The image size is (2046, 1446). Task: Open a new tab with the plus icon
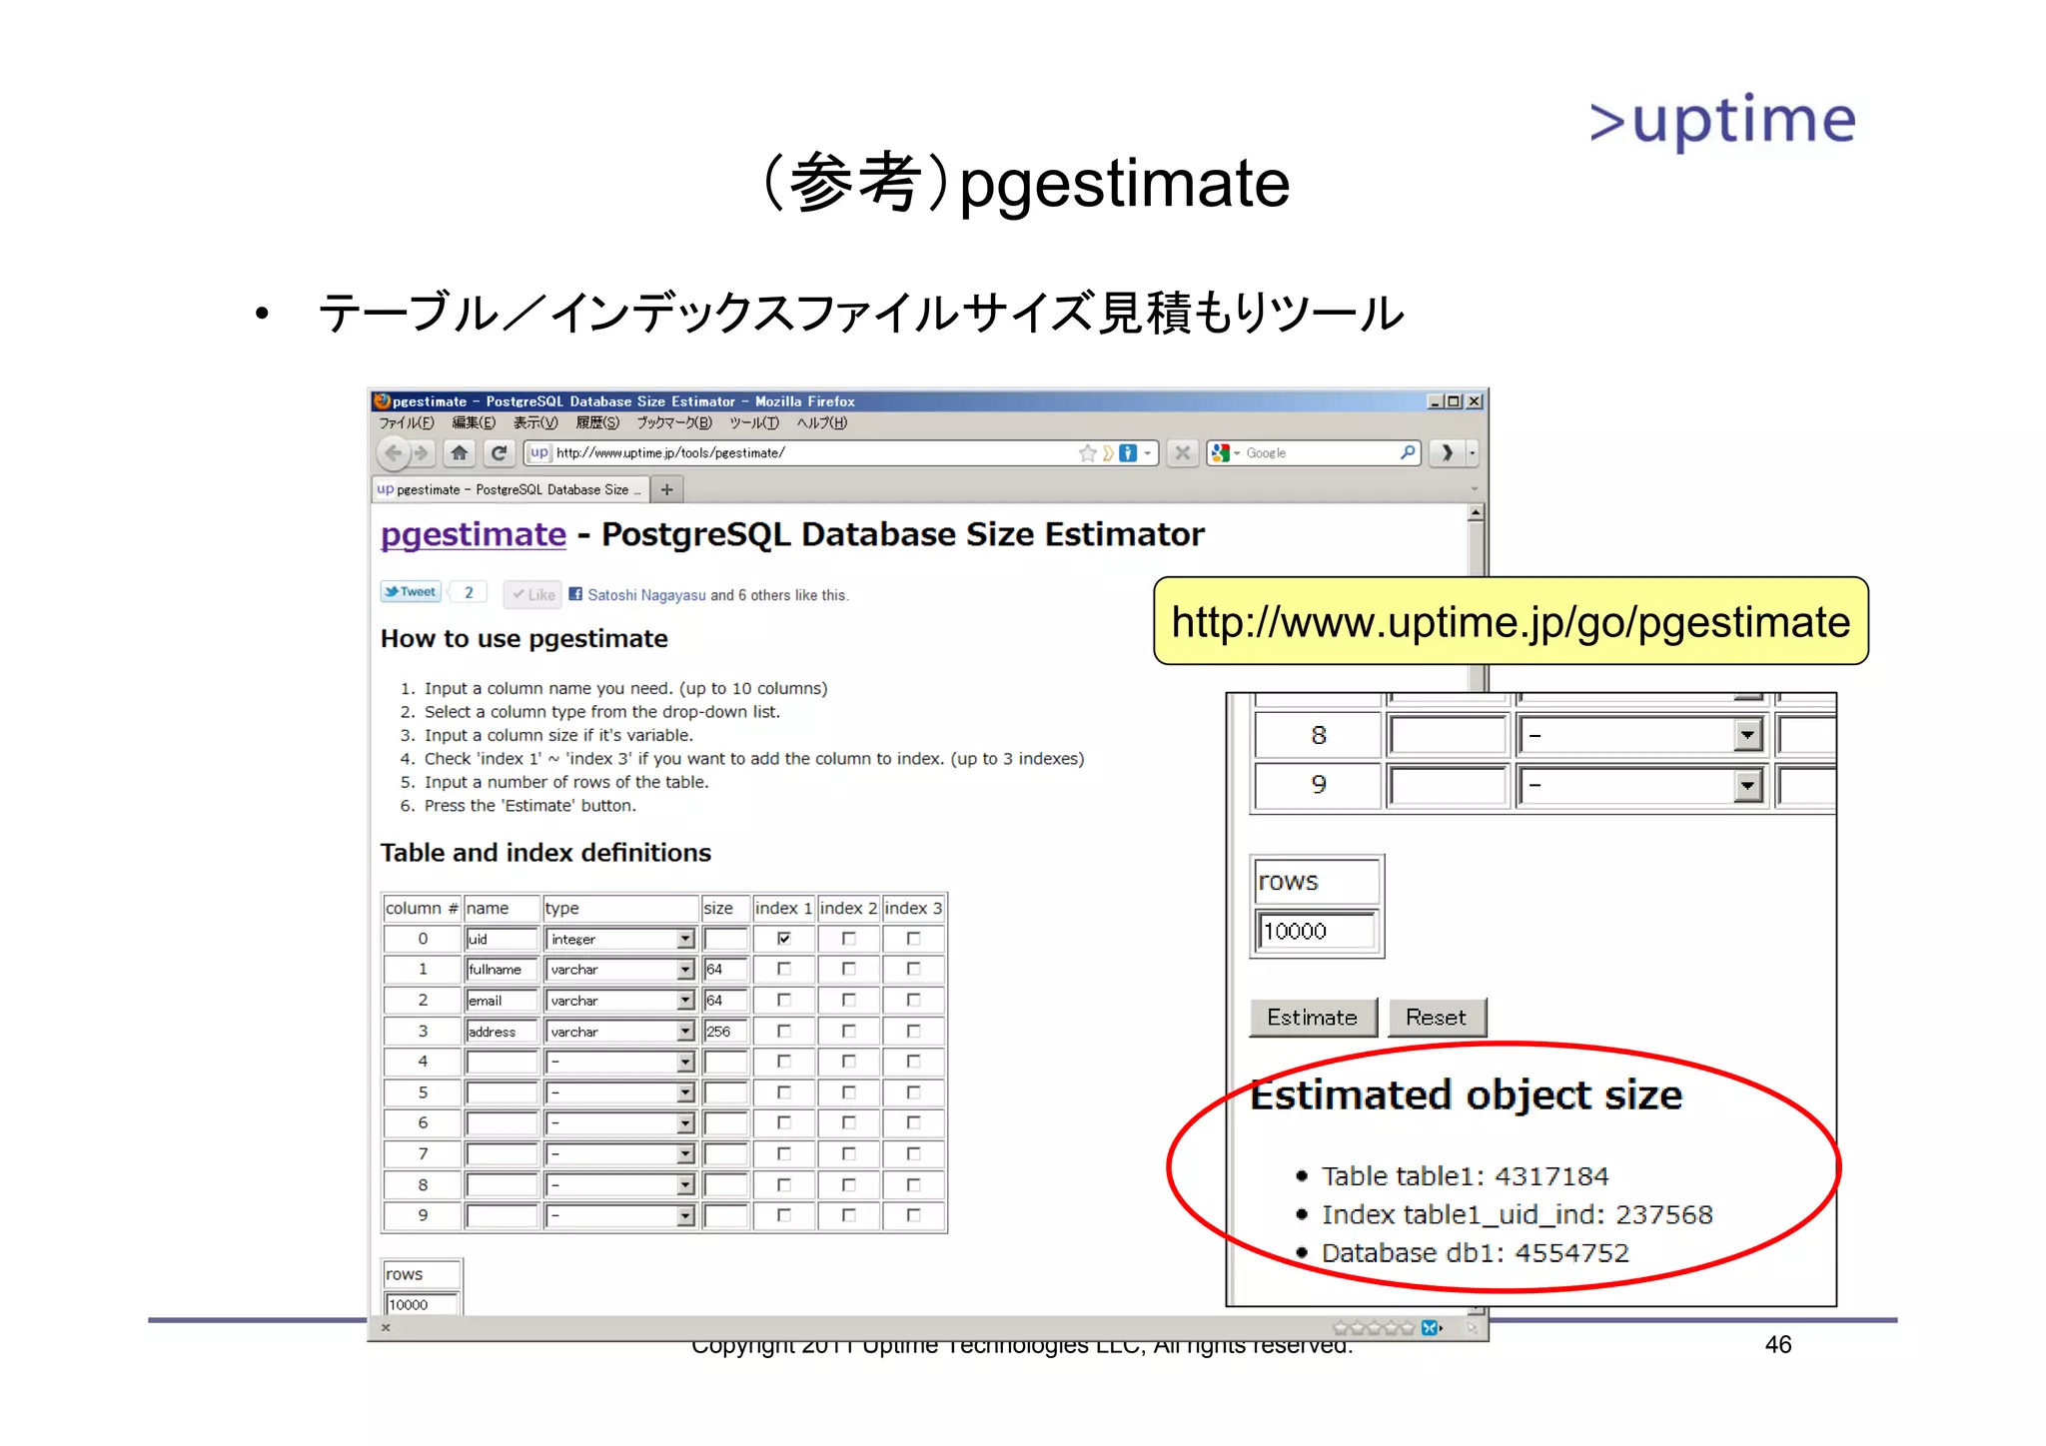click(x=666, y=489)
